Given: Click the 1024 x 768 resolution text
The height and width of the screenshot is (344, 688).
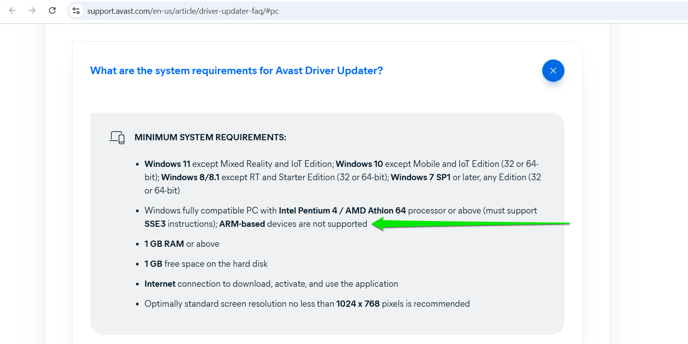Looking at the screenshot, I should [358, 304].
